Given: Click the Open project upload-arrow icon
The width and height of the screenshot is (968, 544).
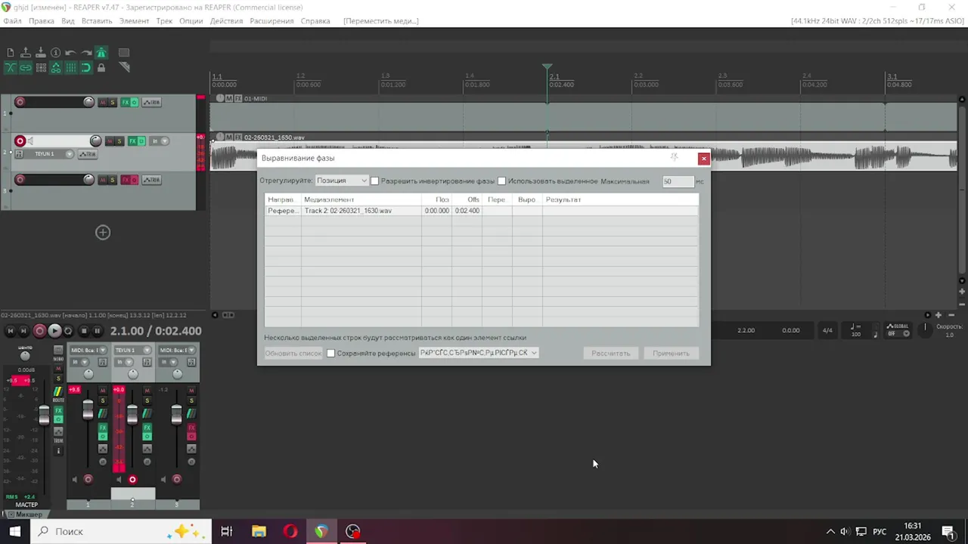Looking at the screenshot, I should pos(25,53).
